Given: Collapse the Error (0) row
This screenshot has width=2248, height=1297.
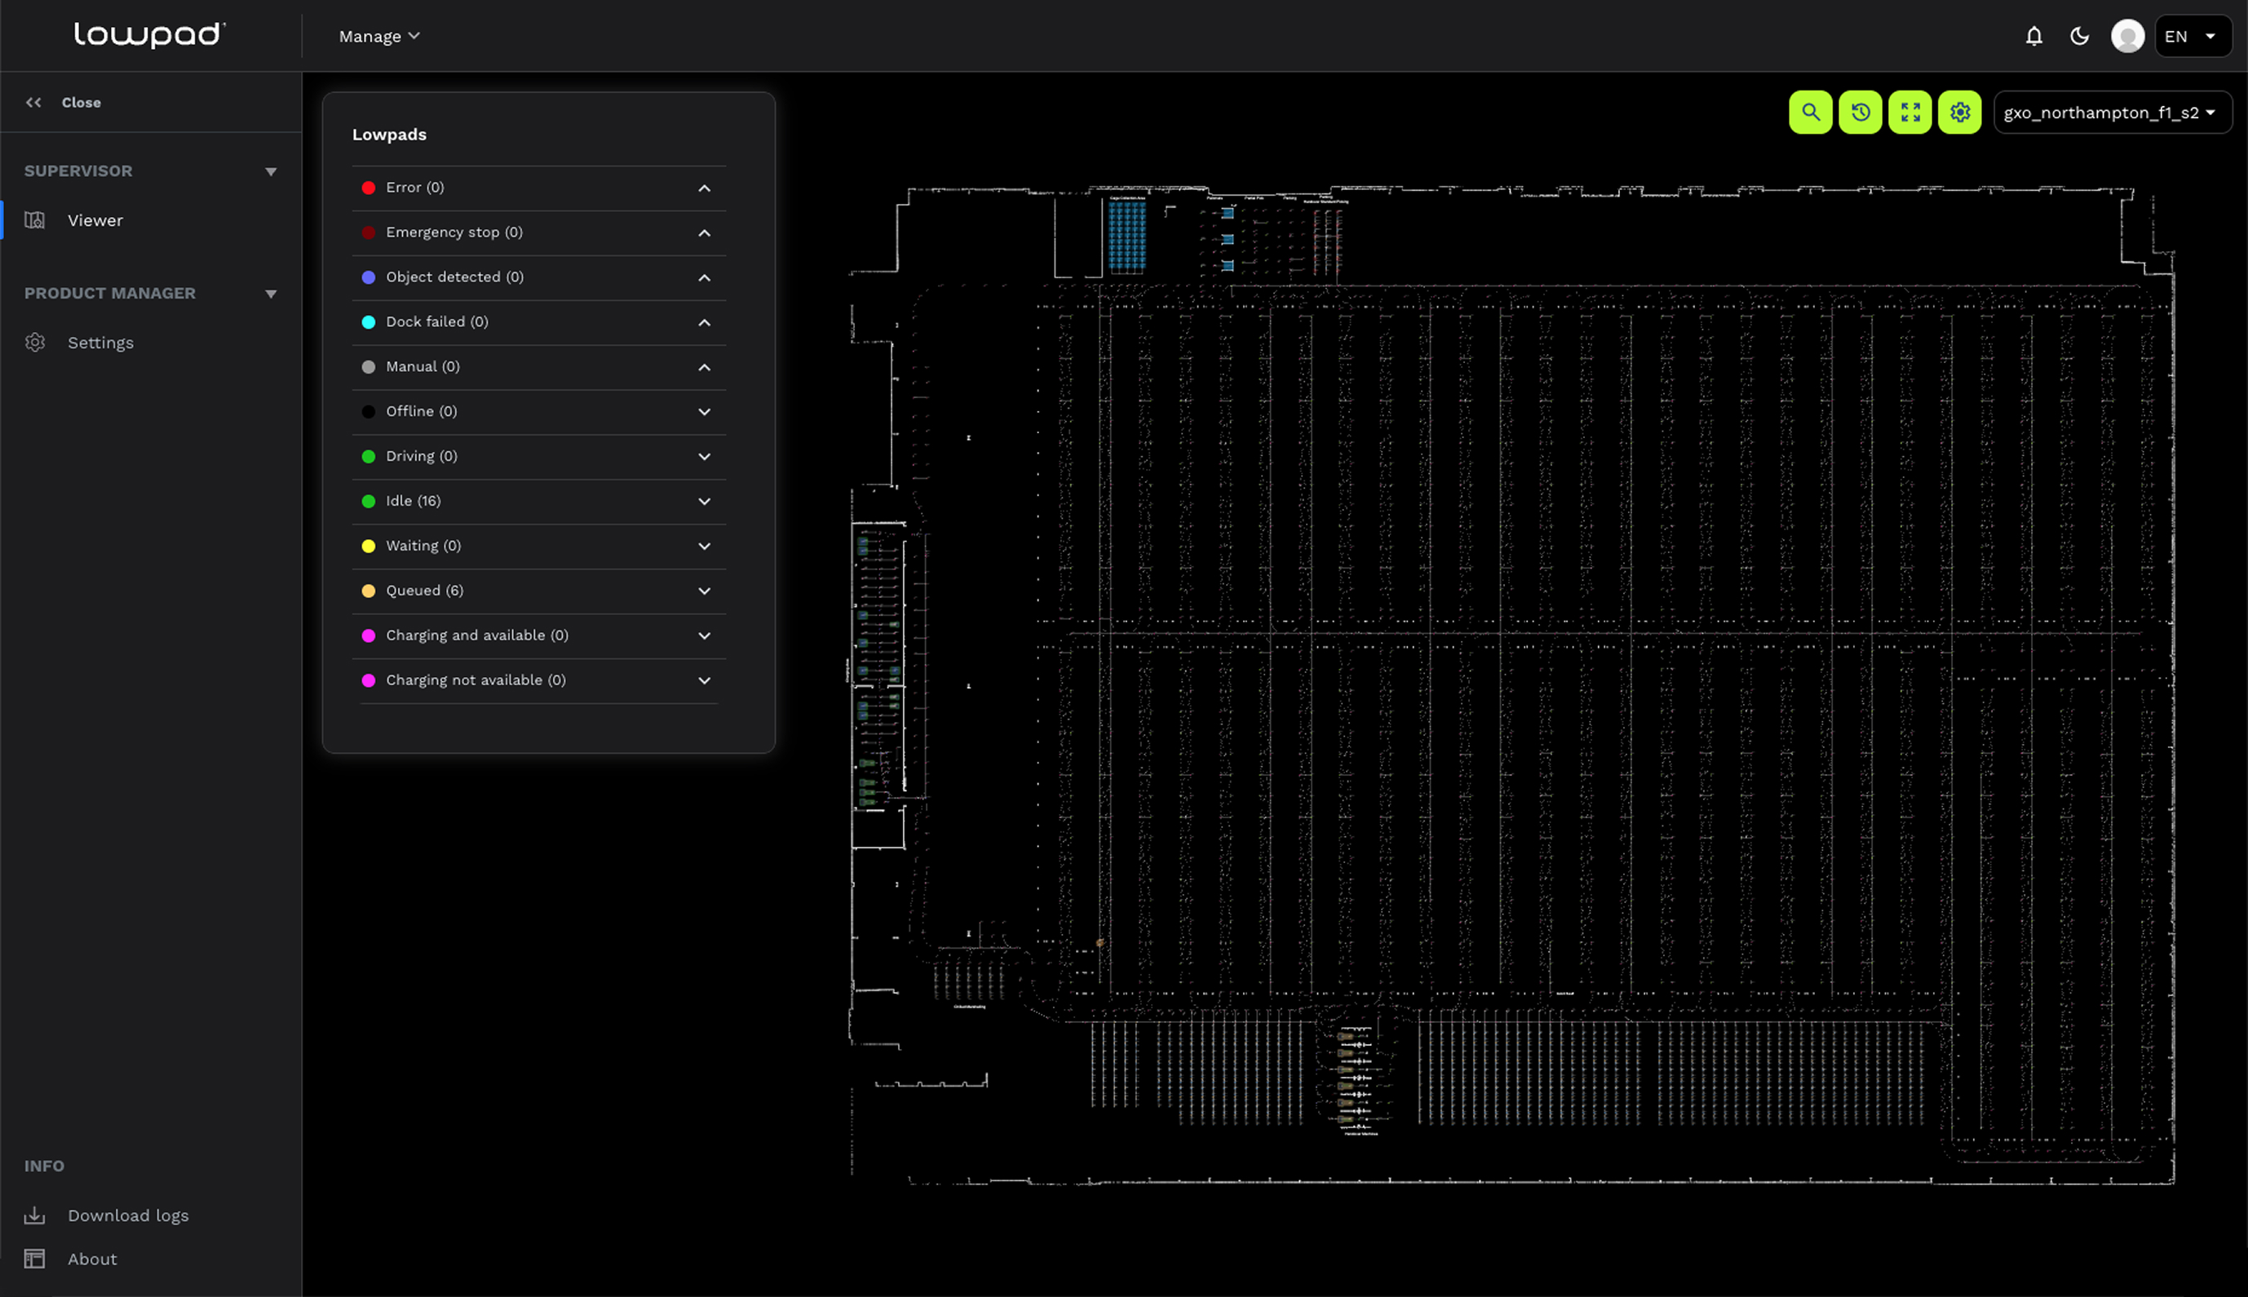Looking at the screenshot, I should [x=704, y=188].
